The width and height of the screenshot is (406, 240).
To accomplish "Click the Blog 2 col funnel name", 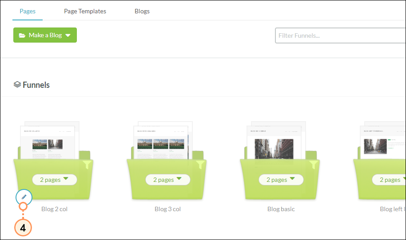I will click(54, 209).
